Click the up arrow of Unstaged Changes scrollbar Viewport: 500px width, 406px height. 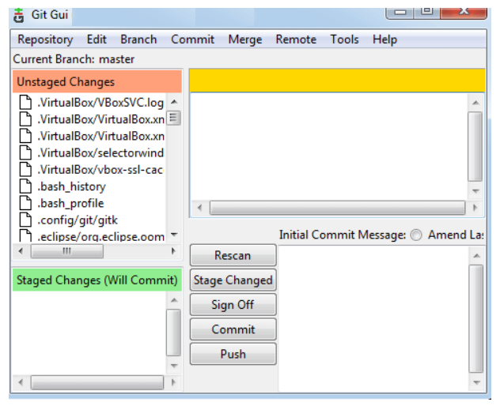174,102
